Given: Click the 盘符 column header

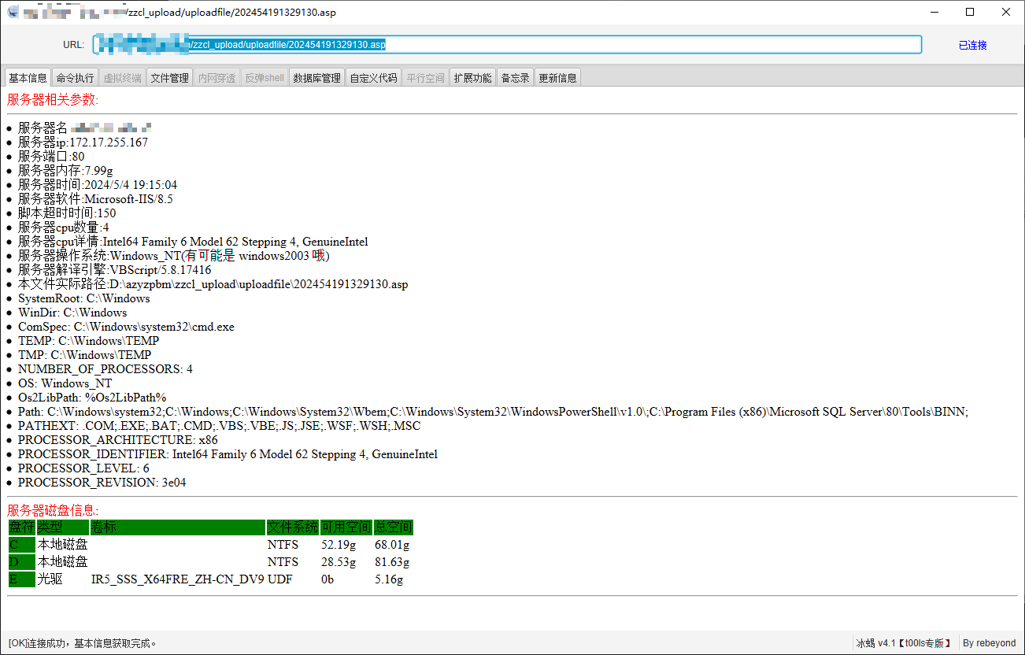Looking at the screenshot, I should pyautogui.click(x=21, y=527).
